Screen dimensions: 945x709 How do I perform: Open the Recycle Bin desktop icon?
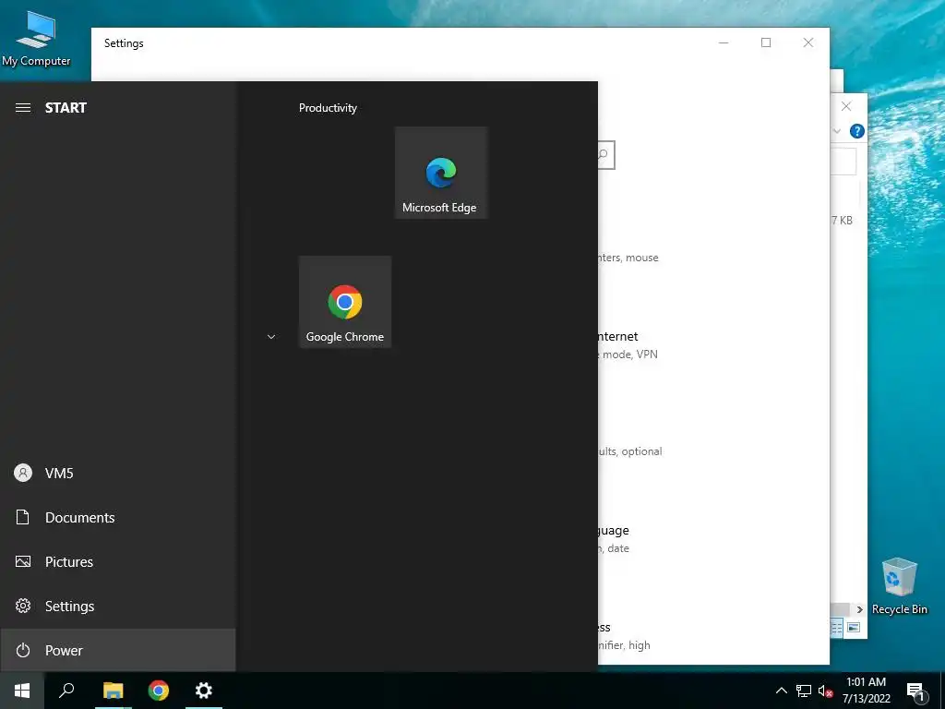pyautogui.click(x=899, y=586)
